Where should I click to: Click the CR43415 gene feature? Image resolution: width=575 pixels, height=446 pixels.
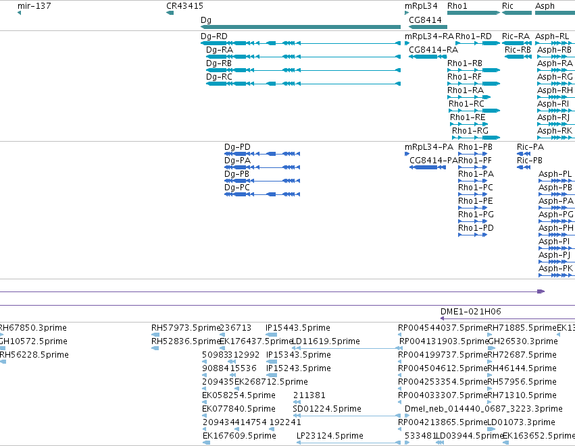coord(170,13)
